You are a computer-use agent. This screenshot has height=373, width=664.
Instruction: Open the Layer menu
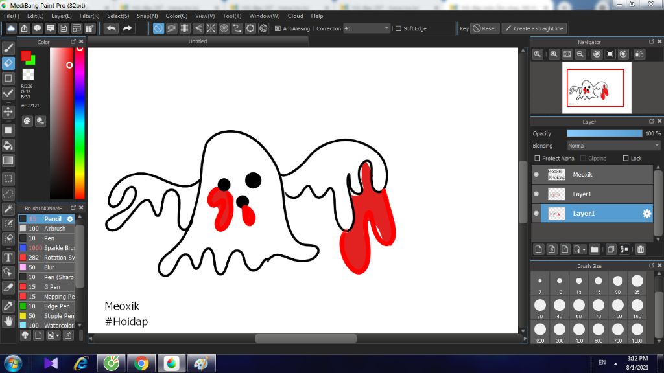(x=62, y=16)
